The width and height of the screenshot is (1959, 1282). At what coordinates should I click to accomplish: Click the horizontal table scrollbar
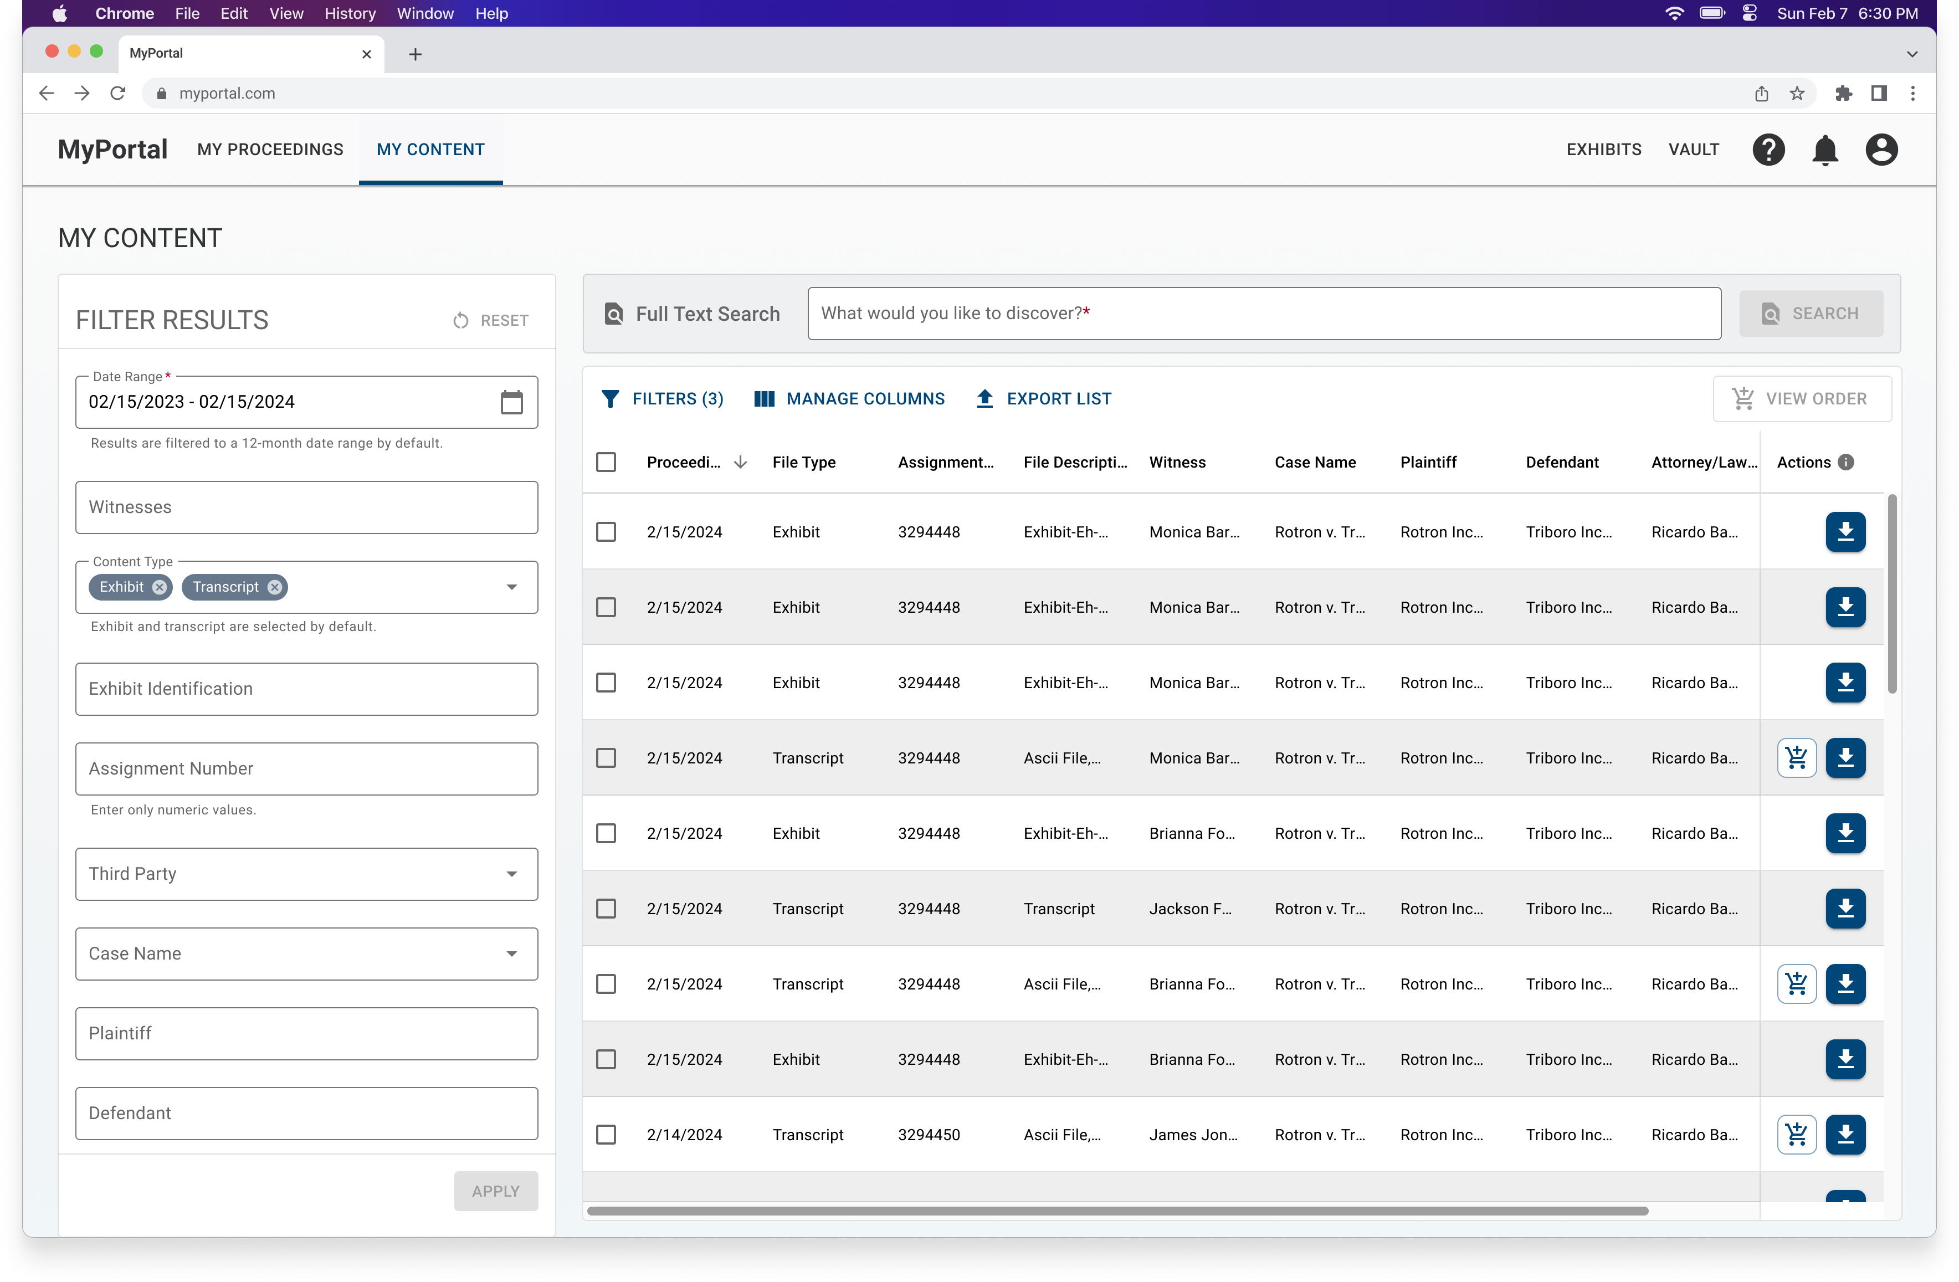tap(1117, 1211)
